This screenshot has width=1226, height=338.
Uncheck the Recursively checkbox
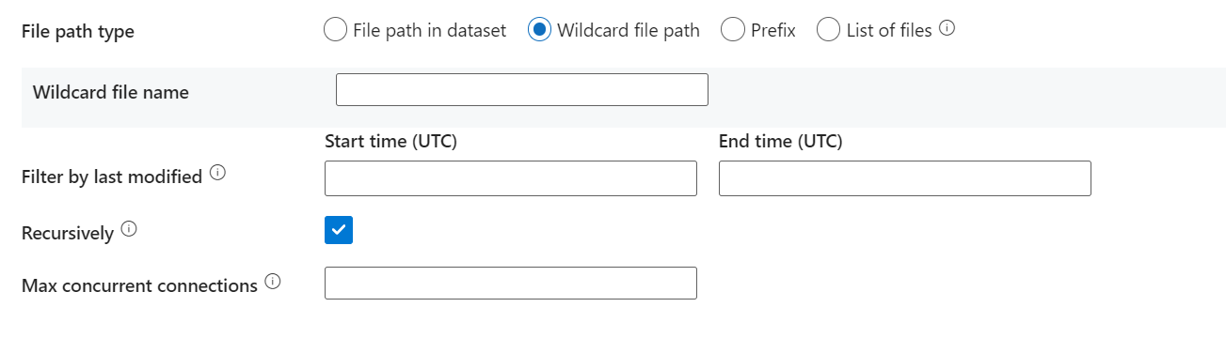point(339,230)
